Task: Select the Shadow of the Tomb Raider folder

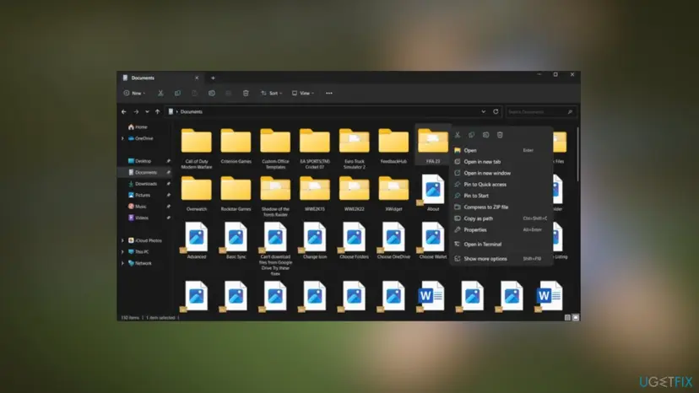Action: [275, 196]
